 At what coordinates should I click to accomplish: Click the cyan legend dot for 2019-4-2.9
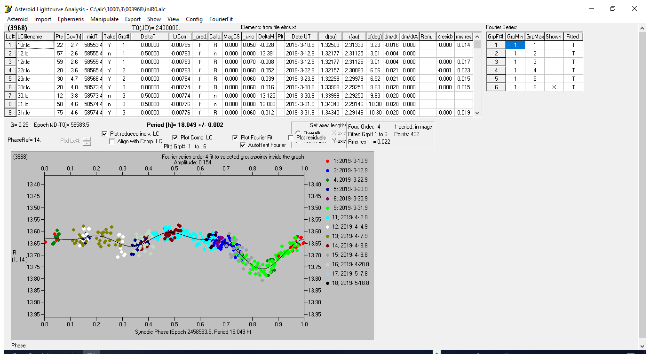(327, 217)
